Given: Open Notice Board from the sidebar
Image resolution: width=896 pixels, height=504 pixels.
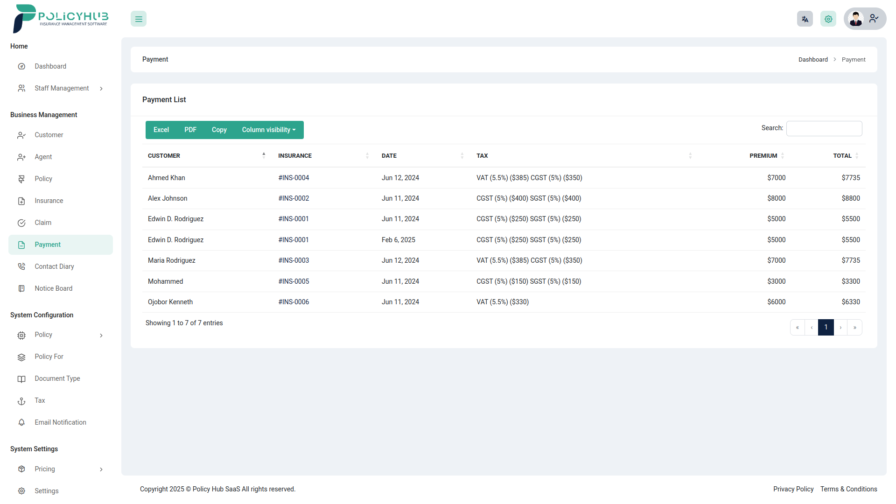Looking at the screenshot, I should (x=53, y=288).
